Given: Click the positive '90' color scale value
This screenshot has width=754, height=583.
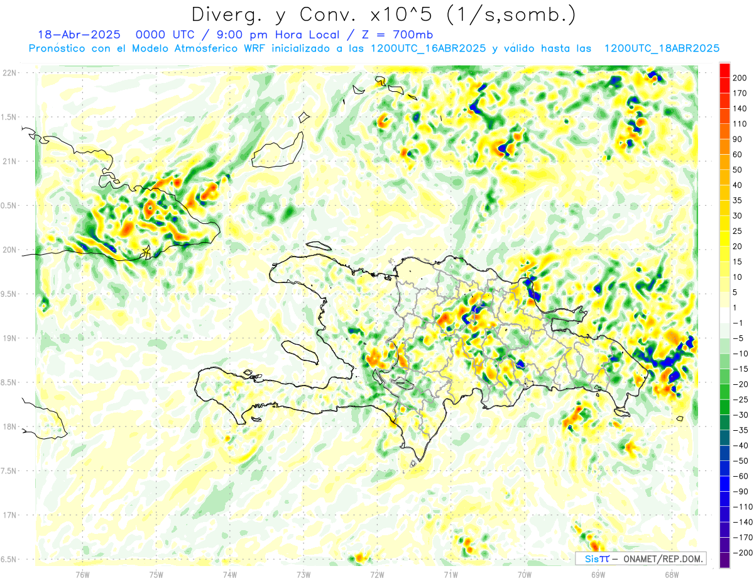Looking at the screenshot, I should click(738, 139).
